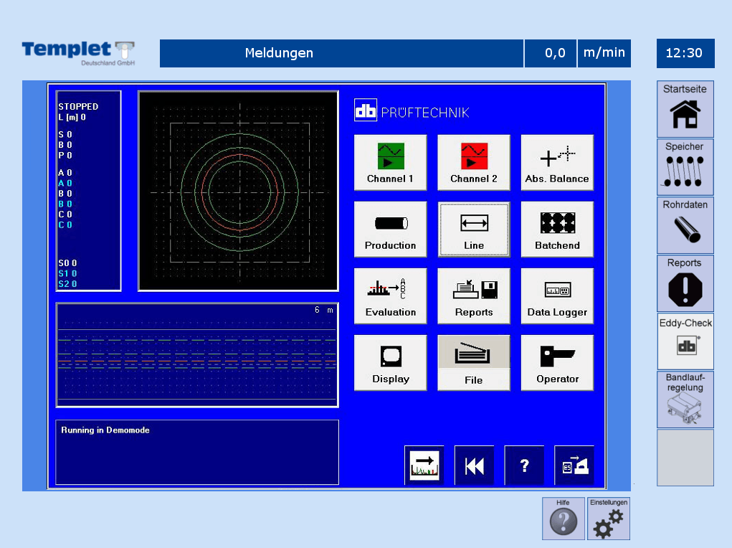Open the Operator settings
Viewport: 732px width, 548px height.
click(557, 362)
